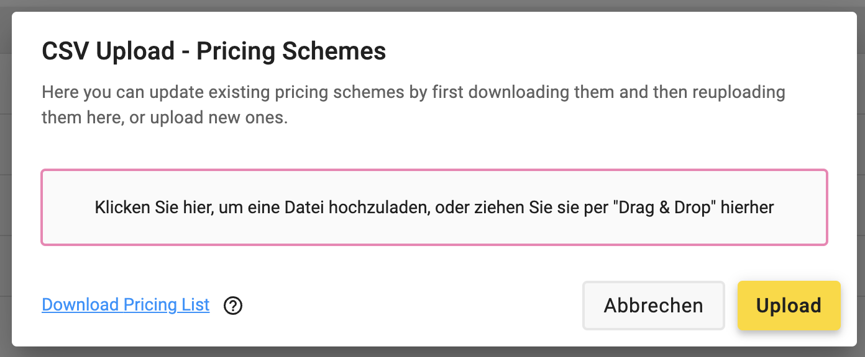
Task: Click the "Datei hochzuladen" text in the drop area
Action: click(358, 208)
